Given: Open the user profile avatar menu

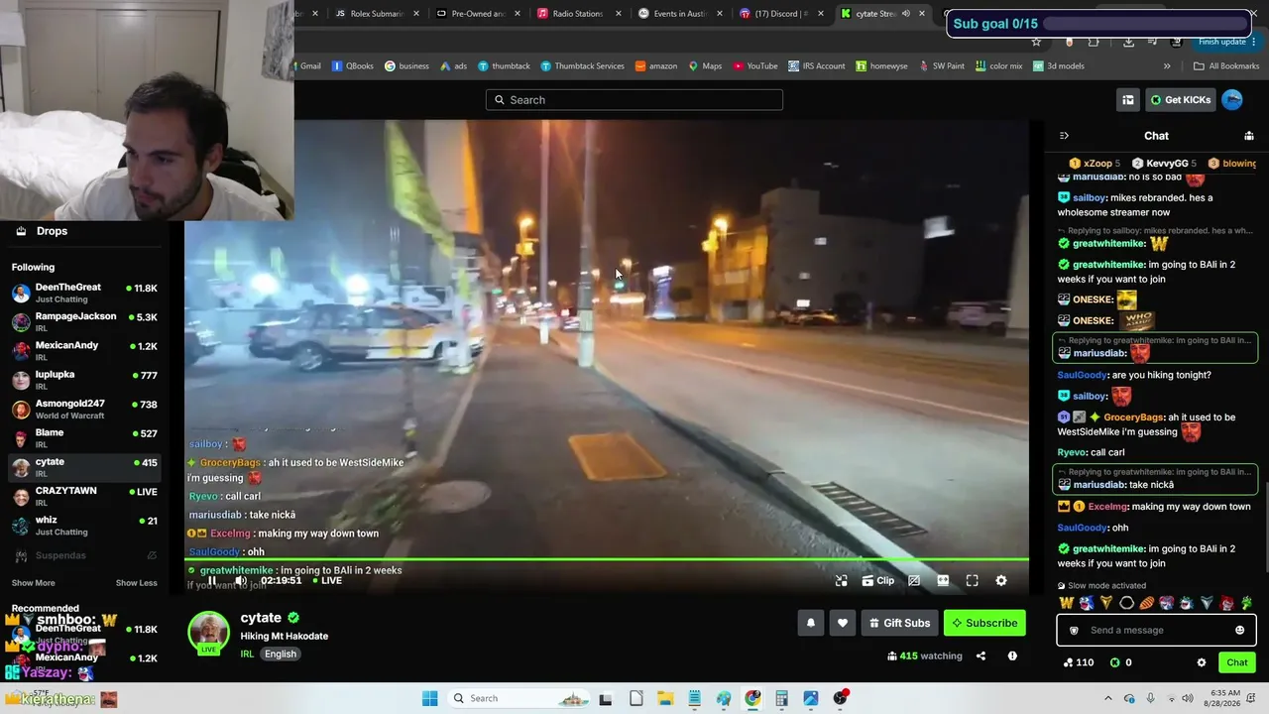Looking at the screenshot, I should coord(1232,99).
